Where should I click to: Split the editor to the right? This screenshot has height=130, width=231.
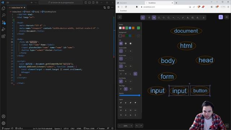(108, 8)
